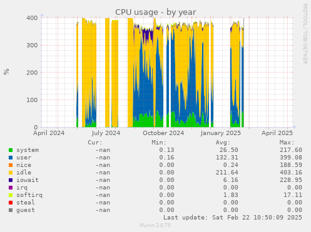This screenshot has height=232, width=311.
Task: Click the 'Min:' column header
Action: 159,143
